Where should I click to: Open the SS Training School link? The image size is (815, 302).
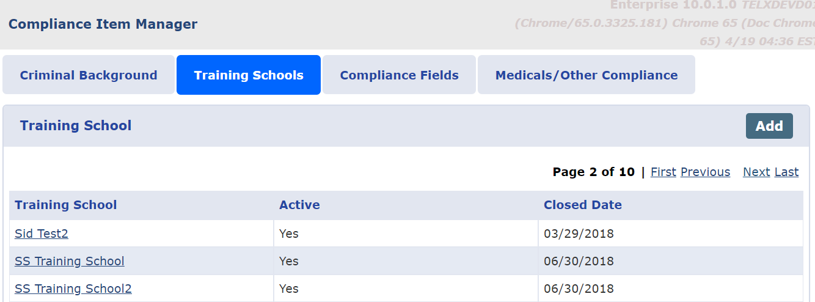click(69, 261)
